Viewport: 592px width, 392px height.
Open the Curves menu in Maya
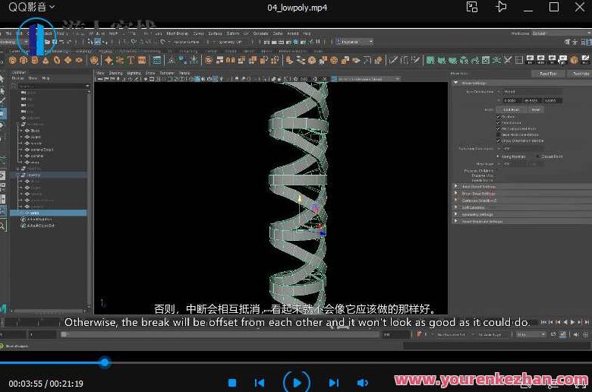tap(199, 33)
